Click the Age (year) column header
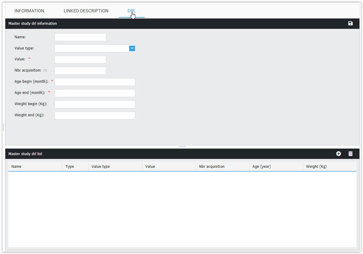Image resolution: width=363 pixels, height=254 pixels. click(262, 167)
